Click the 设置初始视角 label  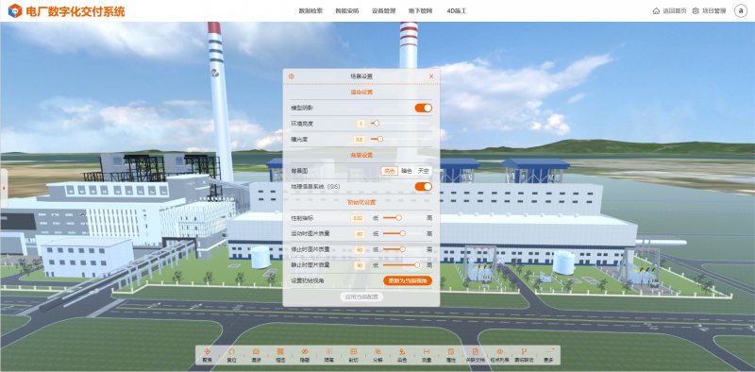coord(308,280)
